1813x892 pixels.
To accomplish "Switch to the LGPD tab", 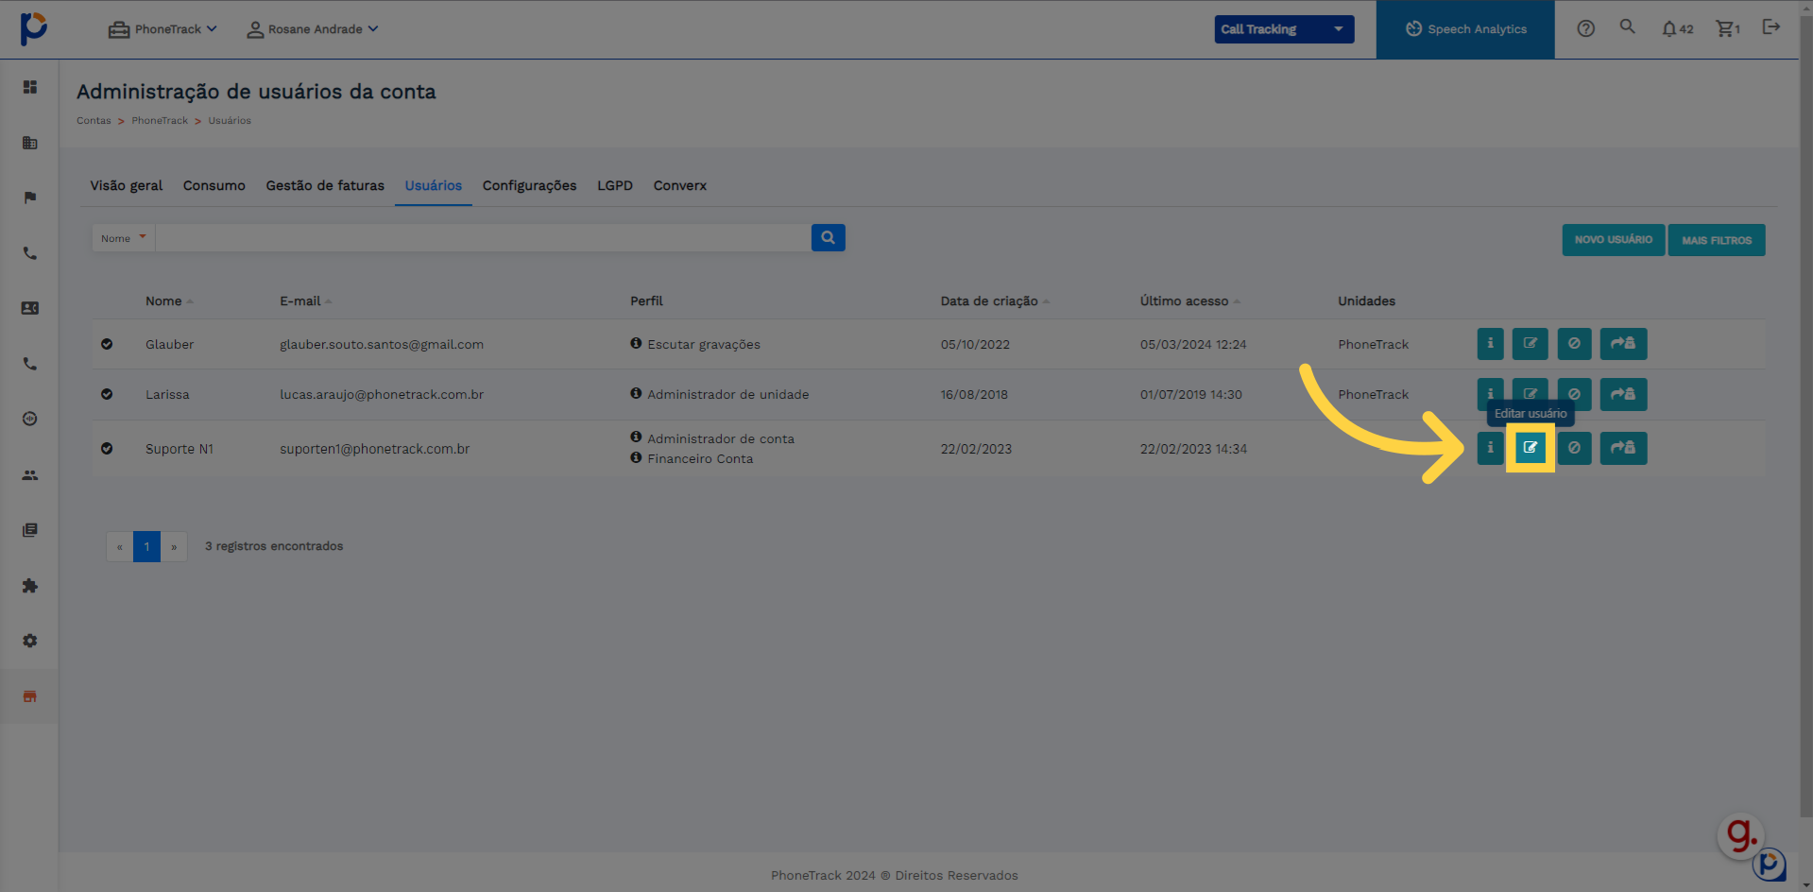I will click(615, 186).
